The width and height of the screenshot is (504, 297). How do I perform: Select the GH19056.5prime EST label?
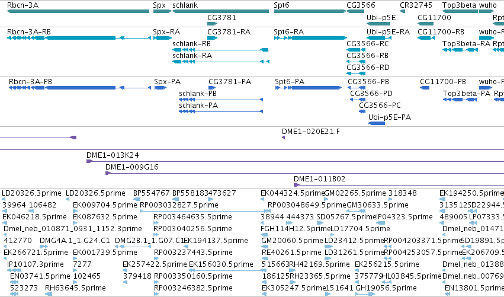[386, 288]
